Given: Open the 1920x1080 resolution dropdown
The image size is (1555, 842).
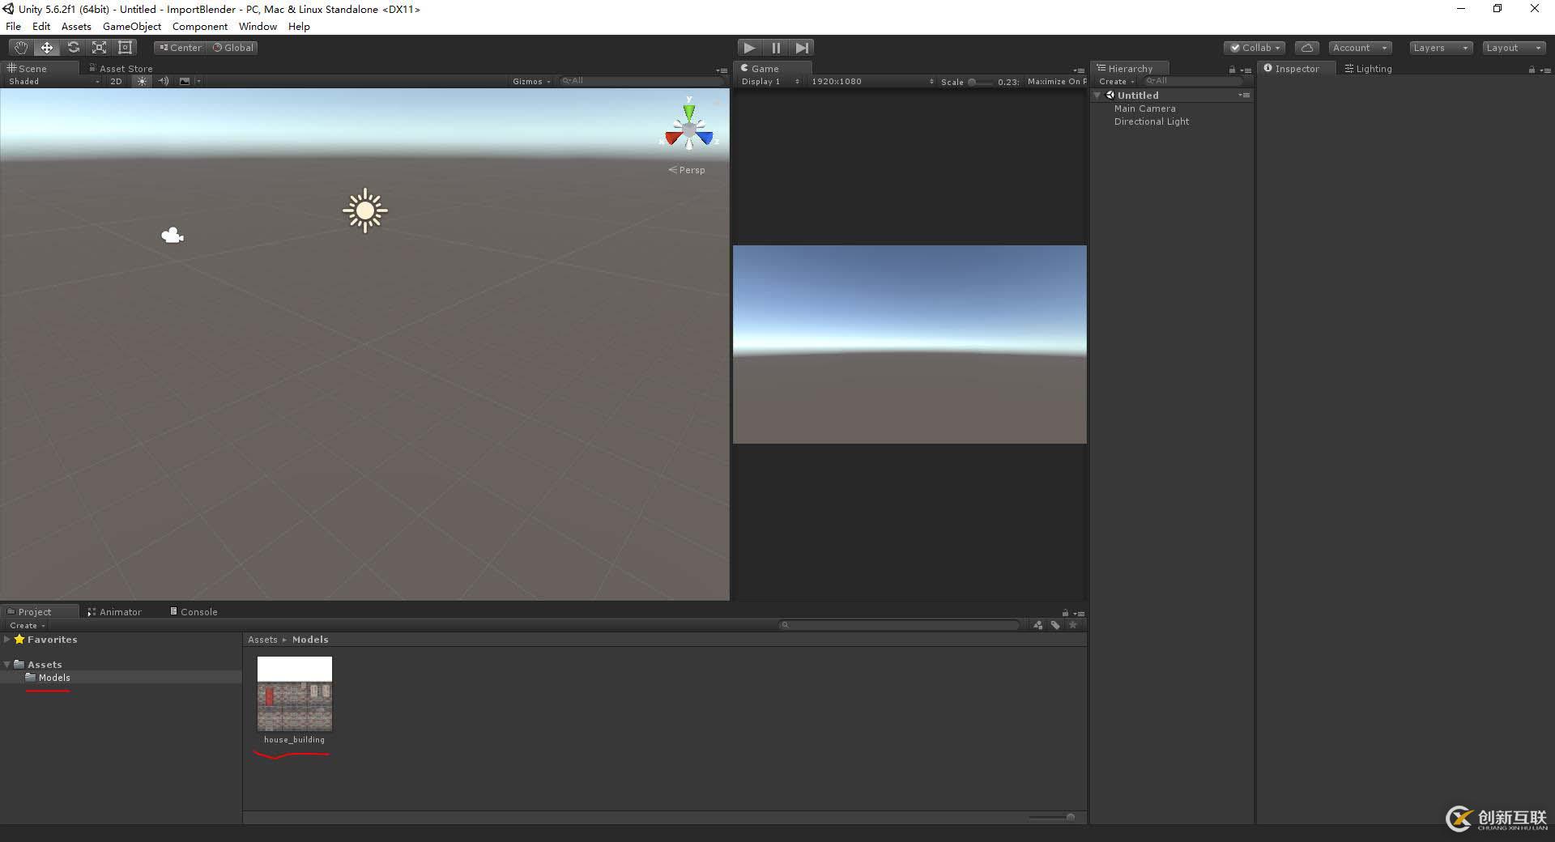Looking at the screenshot, I should coord(871,82).
